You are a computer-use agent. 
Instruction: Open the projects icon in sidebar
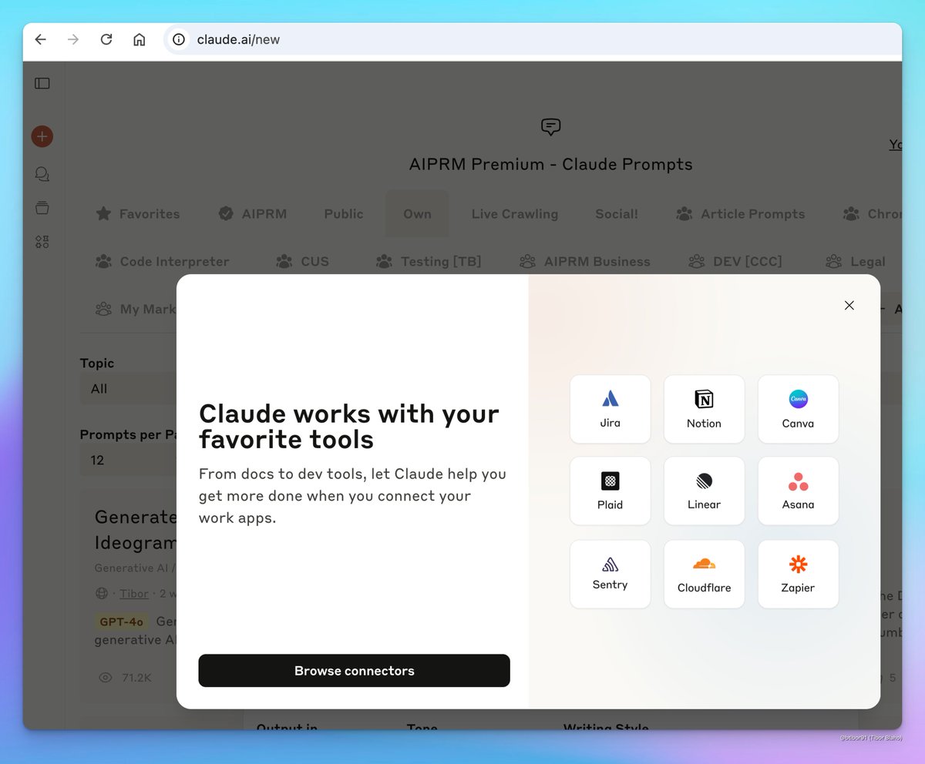(x=42, y=208)
